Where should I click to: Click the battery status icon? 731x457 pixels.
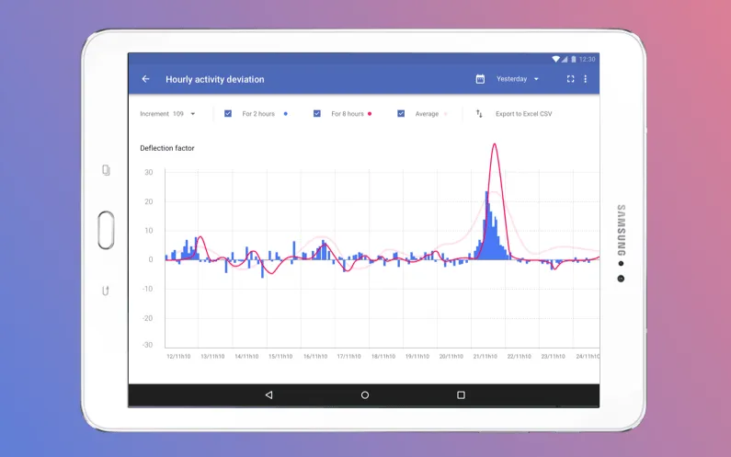click(574, 59)
